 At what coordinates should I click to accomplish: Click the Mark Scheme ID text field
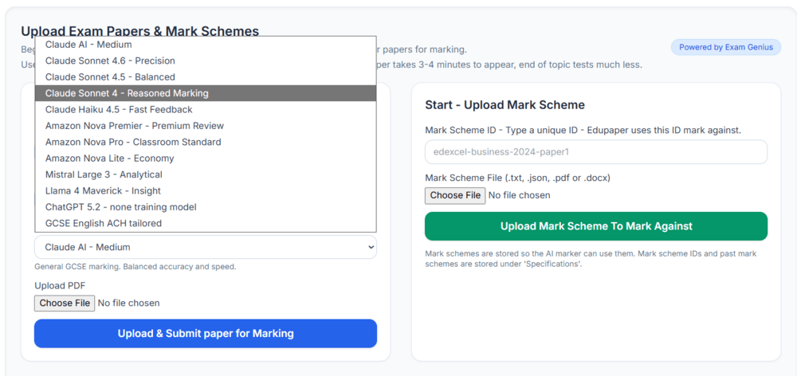point(595,151)
